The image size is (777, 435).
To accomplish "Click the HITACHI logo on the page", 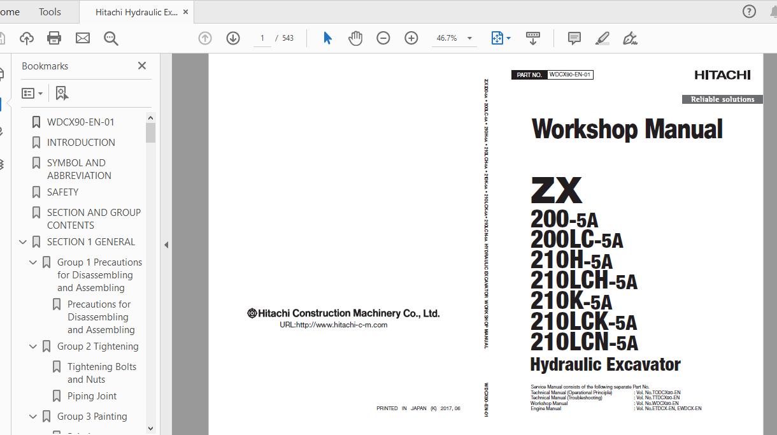I will tap(722, 75).
